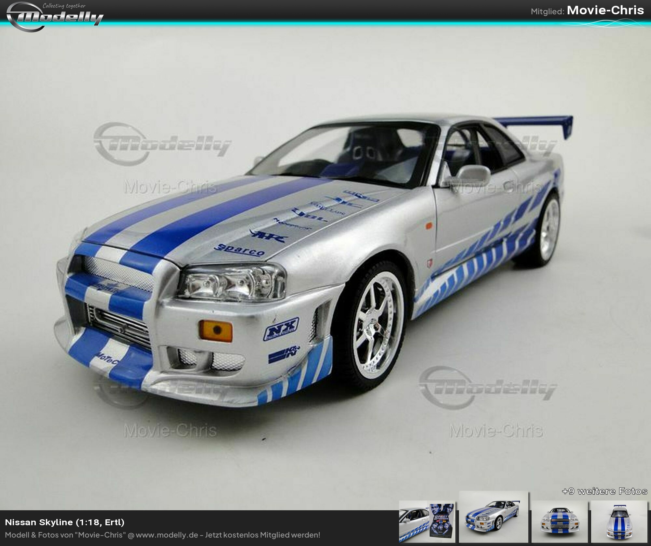This screenshot has width=651, height=546.
Task: Click the 'Nissan Skyline (1:18, Ertl)' title
Action: coord(65,522)
